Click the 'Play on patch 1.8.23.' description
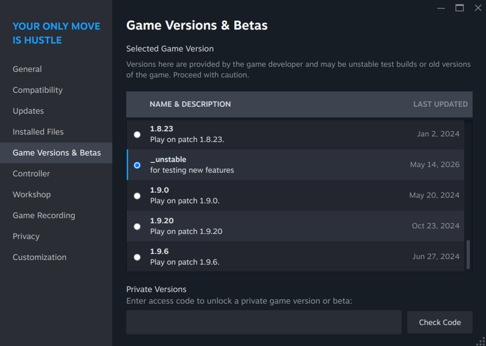 187,140
